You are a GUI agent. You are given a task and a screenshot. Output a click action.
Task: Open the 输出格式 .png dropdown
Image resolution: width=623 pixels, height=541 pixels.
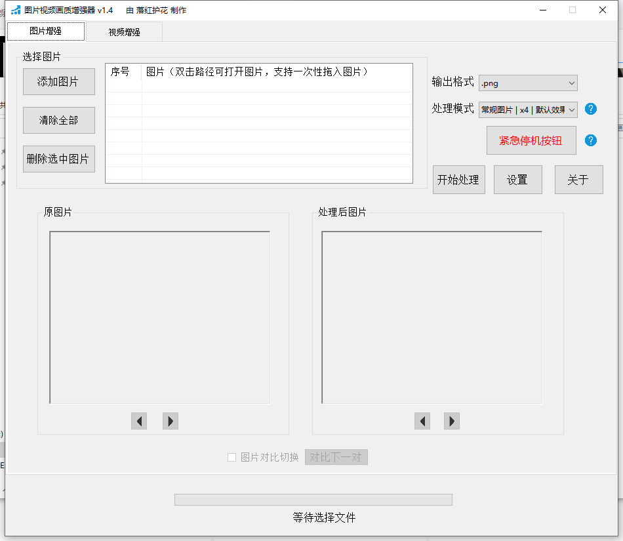coord(528,83)
